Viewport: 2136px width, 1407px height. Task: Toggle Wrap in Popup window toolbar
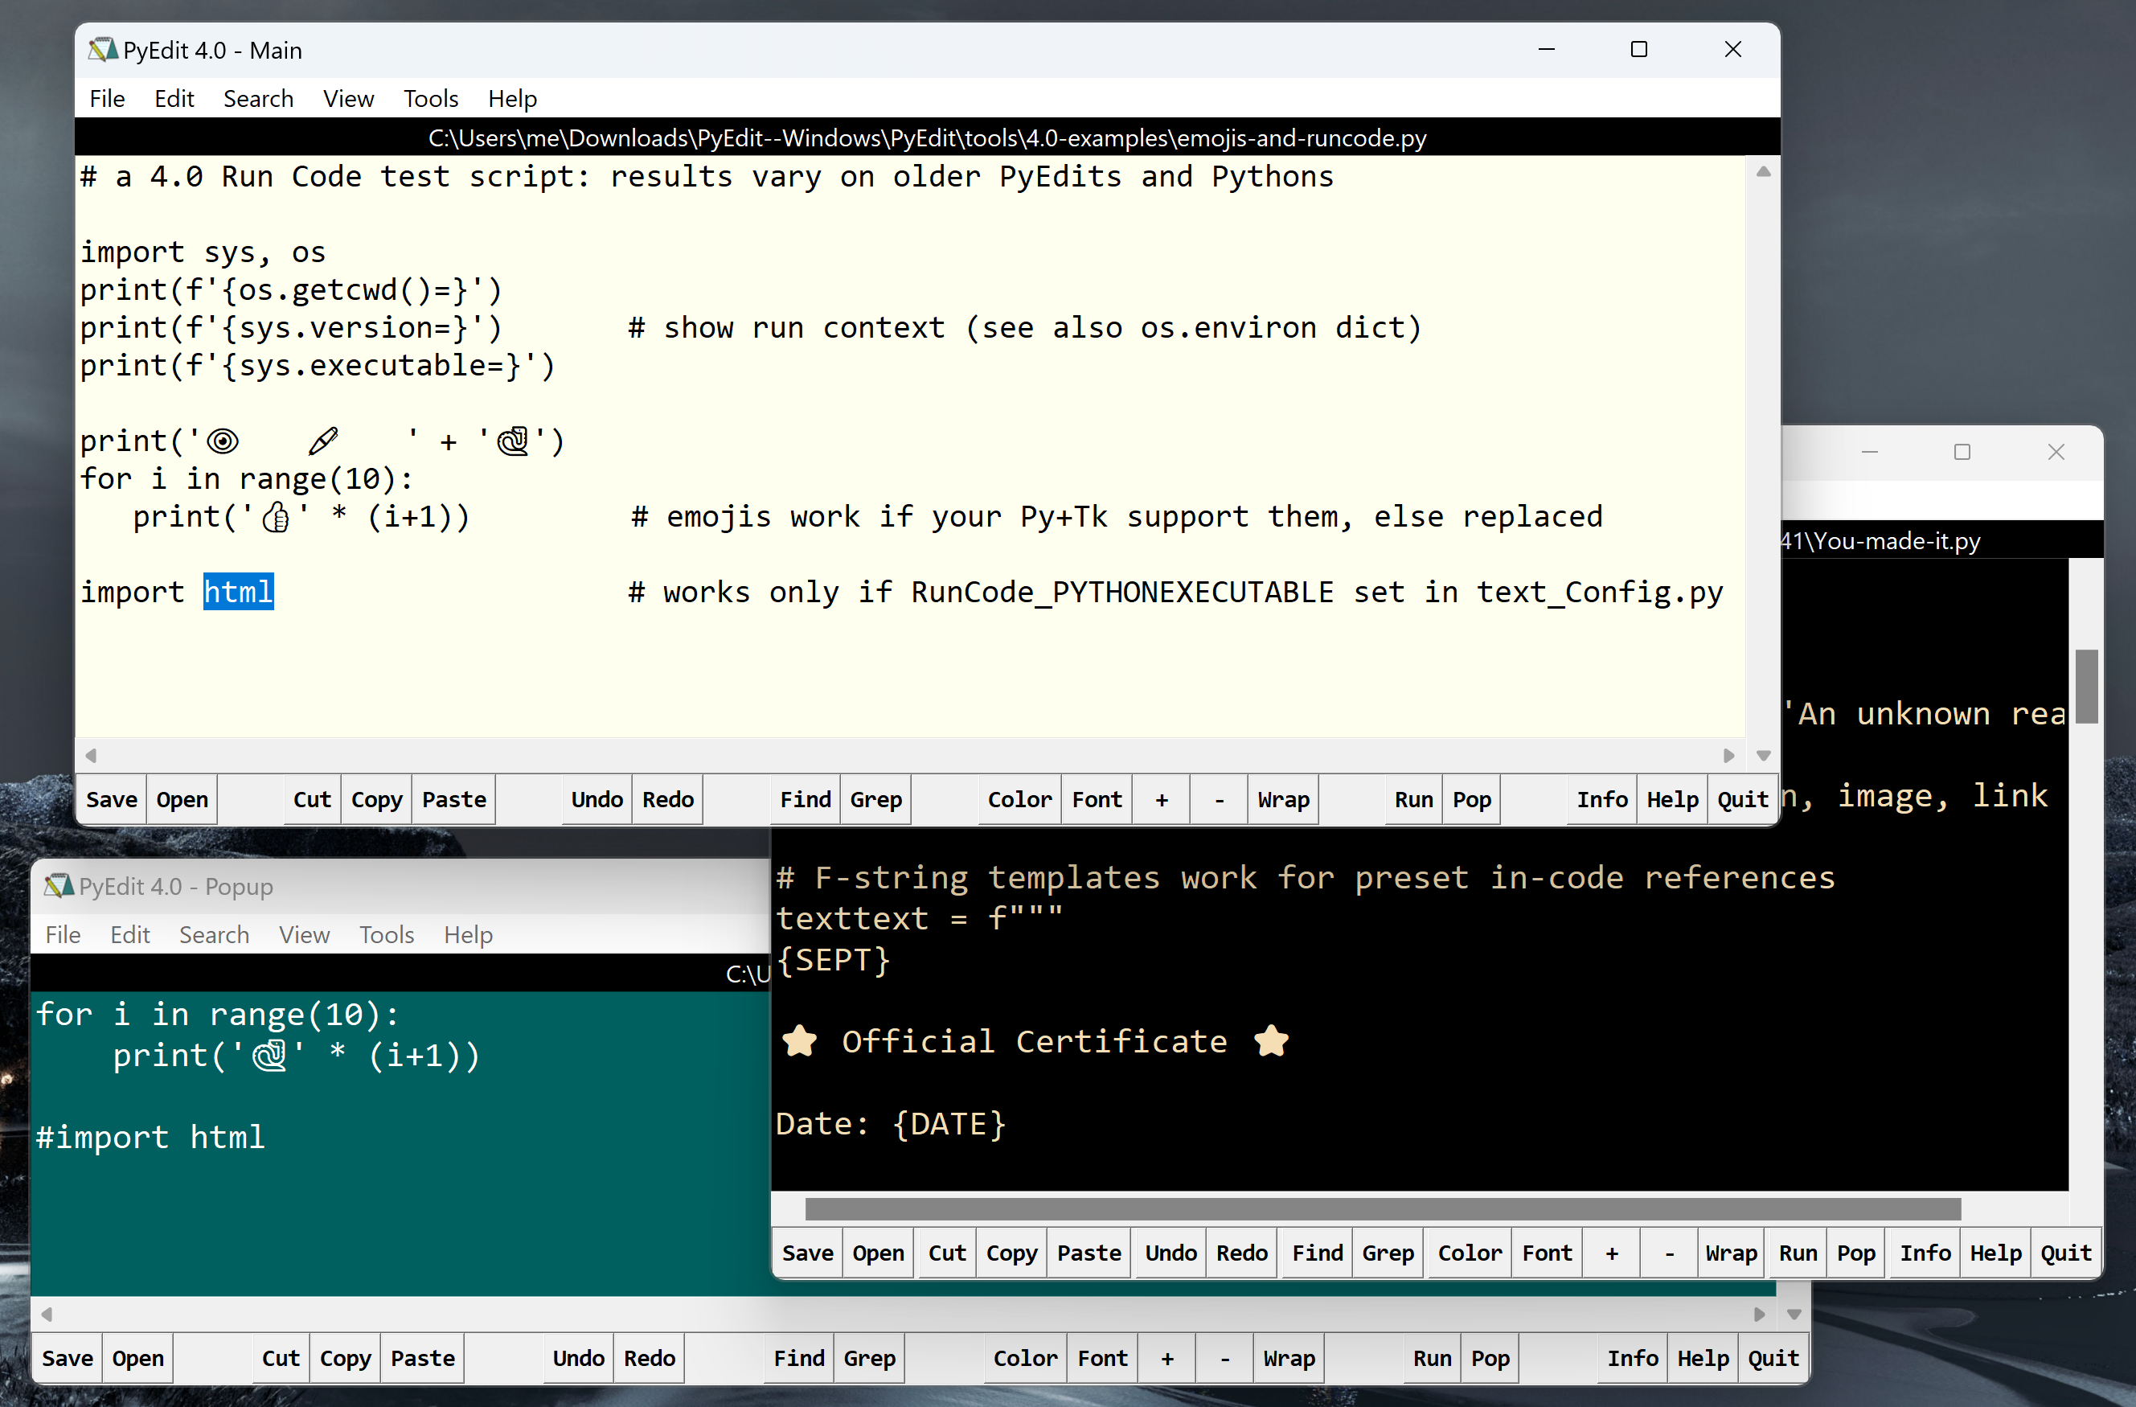click(x=1289, y=1358)
